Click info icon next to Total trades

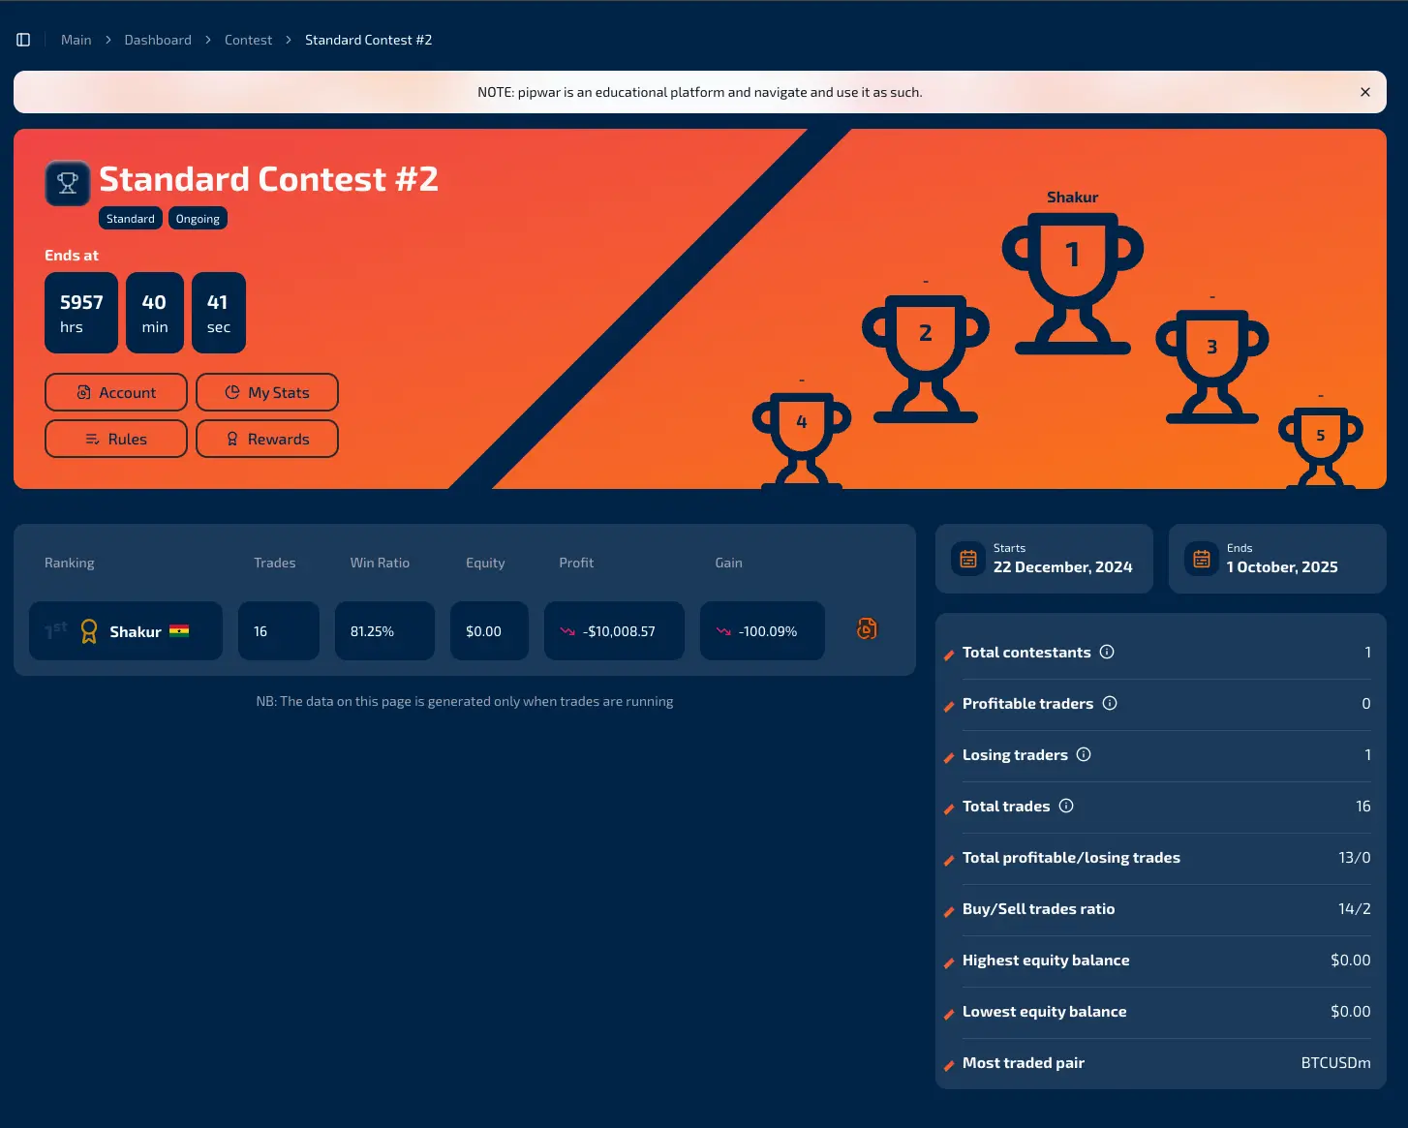tap(1066, 806)
